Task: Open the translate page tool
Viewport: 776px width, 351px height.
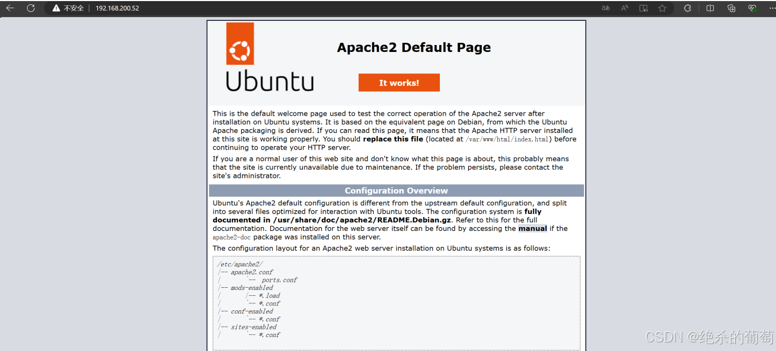Action: (x=605, y=8)
